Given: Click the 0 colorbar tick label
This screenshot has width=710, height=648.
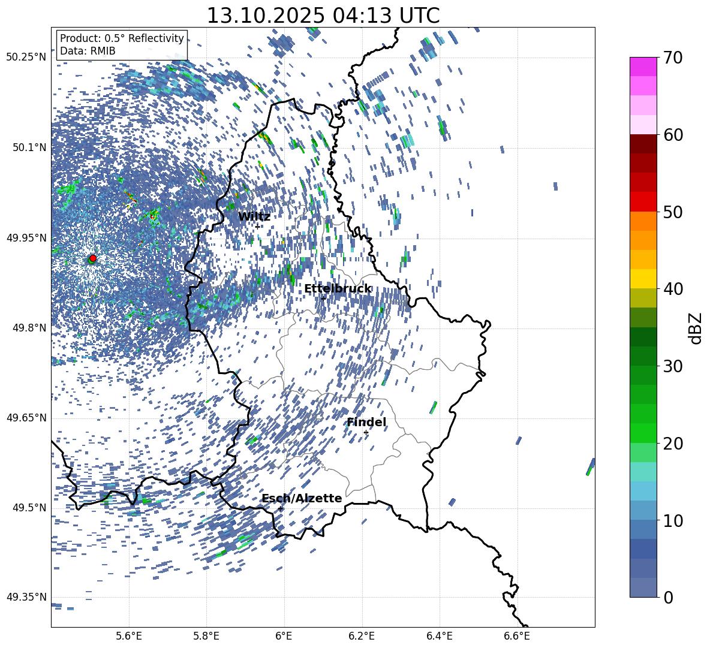Looking at the screenshot, I should (669, 597).
